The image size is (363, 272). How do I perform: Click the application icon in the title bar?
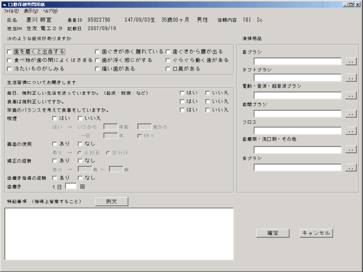(x=4, y=4)
